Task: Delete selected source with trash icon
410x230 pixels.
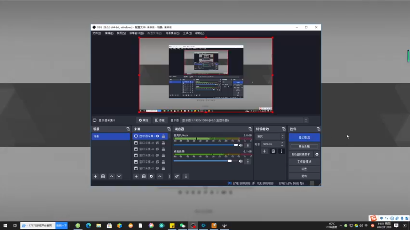Action: pos(144,176)
